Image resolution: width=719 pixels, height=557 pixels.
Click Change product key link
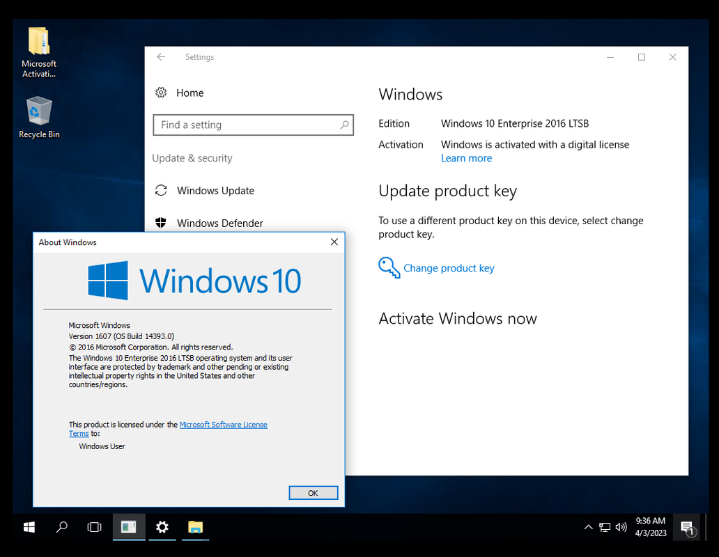[x=449, y=268]
